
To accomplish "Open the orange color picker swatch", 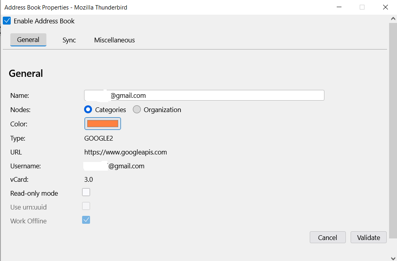I will (x=103, y=124).
